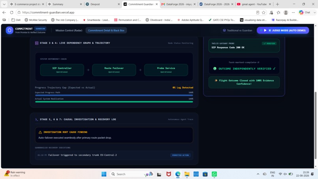Open Mission Control (Radar) view
This screenshot has width=318, height=179.
point(69,30)
